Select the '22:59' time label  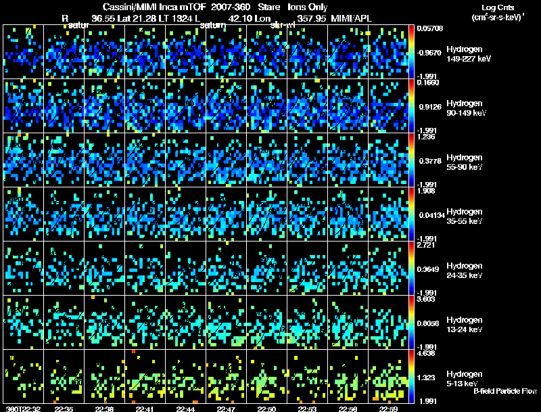tap(388, 409)
